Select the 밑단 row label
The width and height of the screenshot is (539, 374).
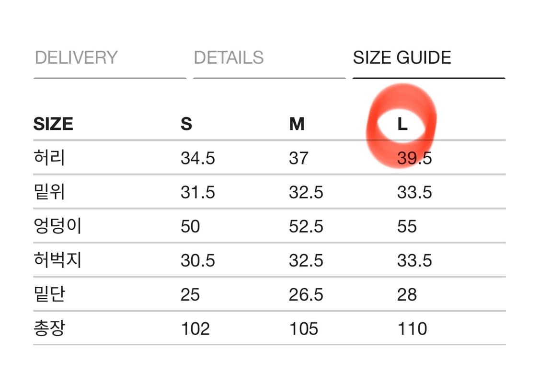pyautogui.click(x=49, y=294)
